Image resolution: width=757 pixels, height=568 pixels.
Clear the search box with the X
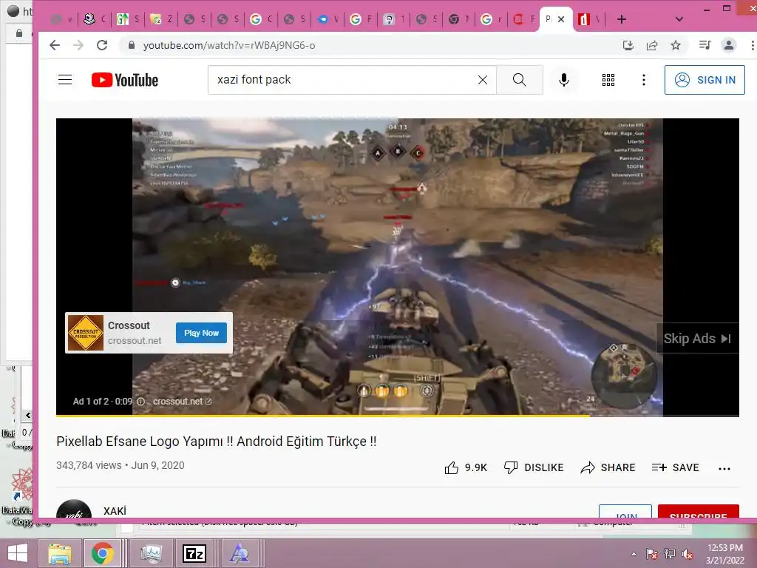(x=482, y=80)
